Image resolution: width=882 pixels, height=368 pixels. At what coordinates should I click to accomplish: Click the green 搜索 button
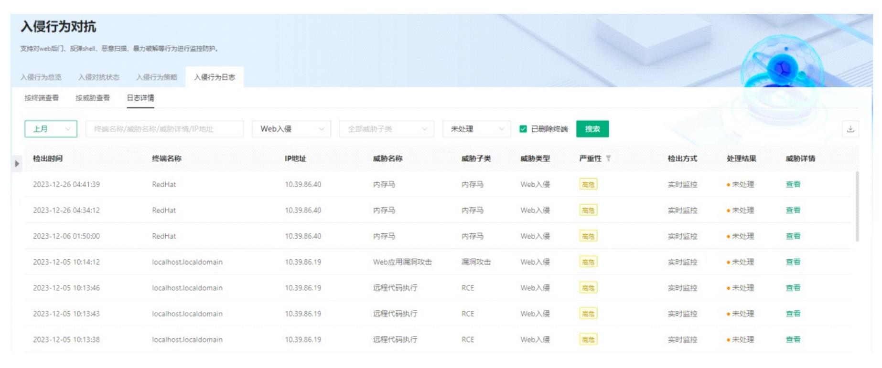(592, 129)
